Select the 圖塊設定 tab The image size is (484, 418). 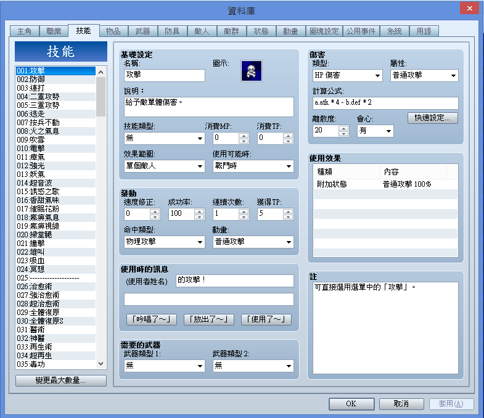tap(324, 31)
